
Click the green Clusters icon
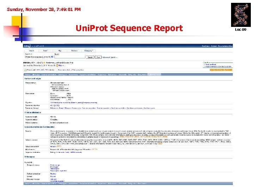pos(25,70)
